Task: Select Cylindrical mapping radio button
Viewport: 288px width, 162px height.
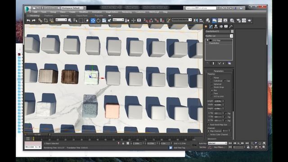Action: 212,81
